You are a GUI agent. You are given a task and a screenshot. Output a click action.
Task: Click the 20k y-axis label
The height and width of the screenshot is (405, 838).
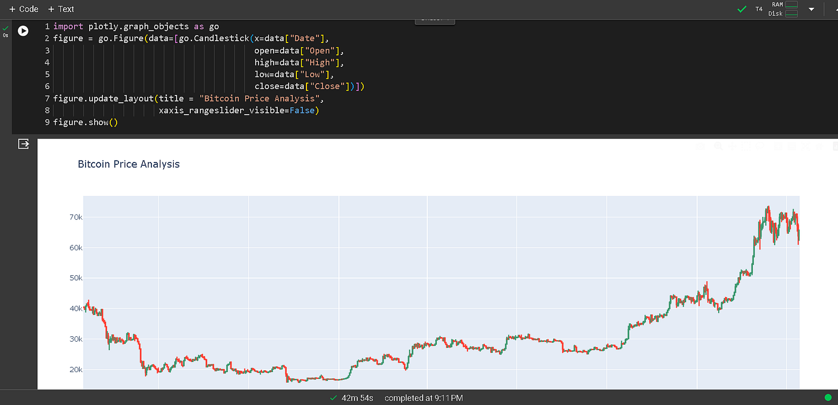coord(76,369)
